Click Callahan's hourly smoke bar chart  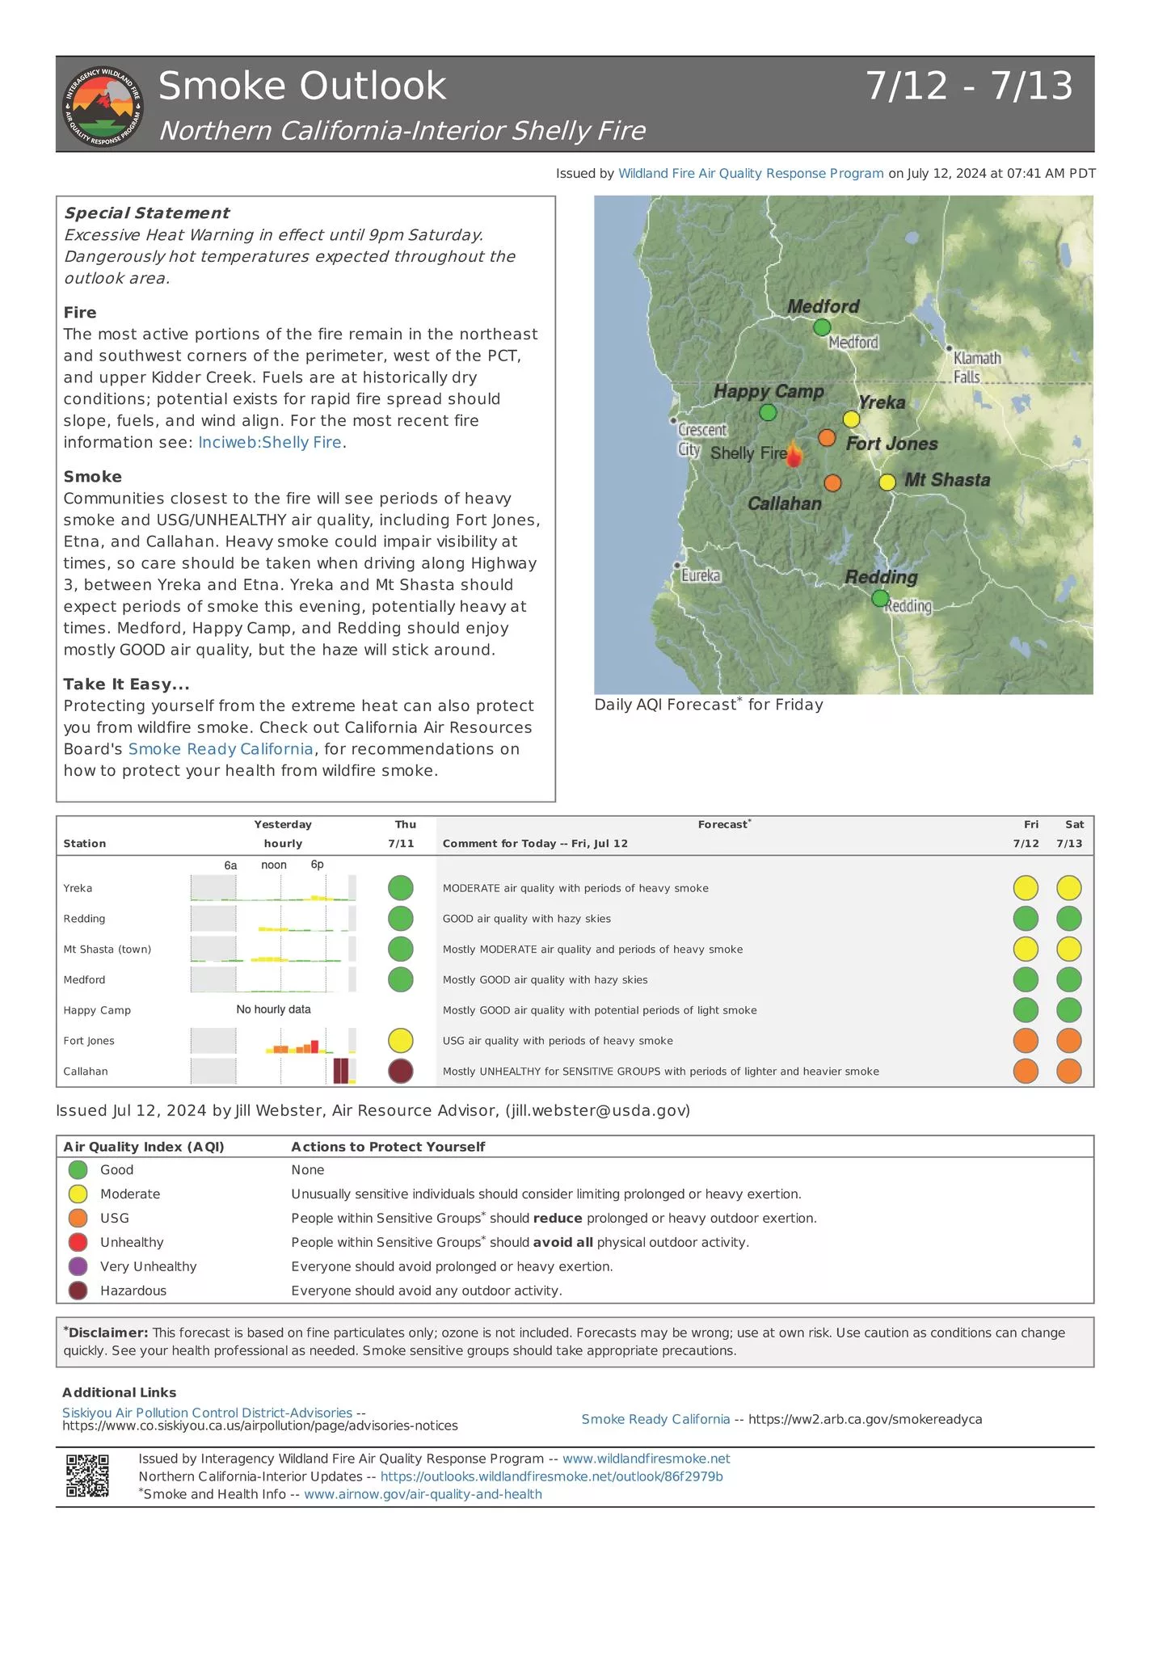pyautogui.click(x=273, y=1071)
